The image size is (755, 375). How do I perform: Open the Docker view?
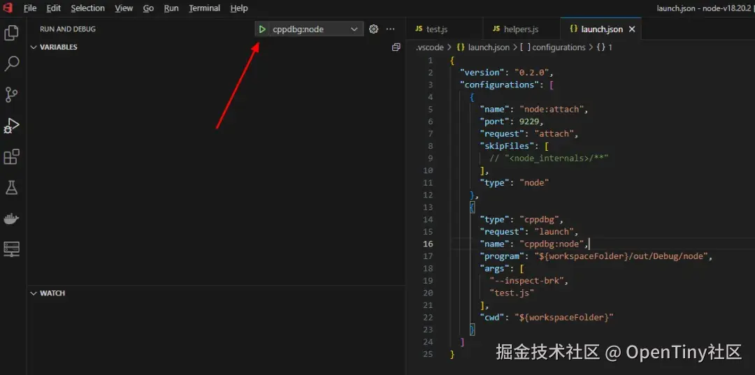click(x=12, y=219)
